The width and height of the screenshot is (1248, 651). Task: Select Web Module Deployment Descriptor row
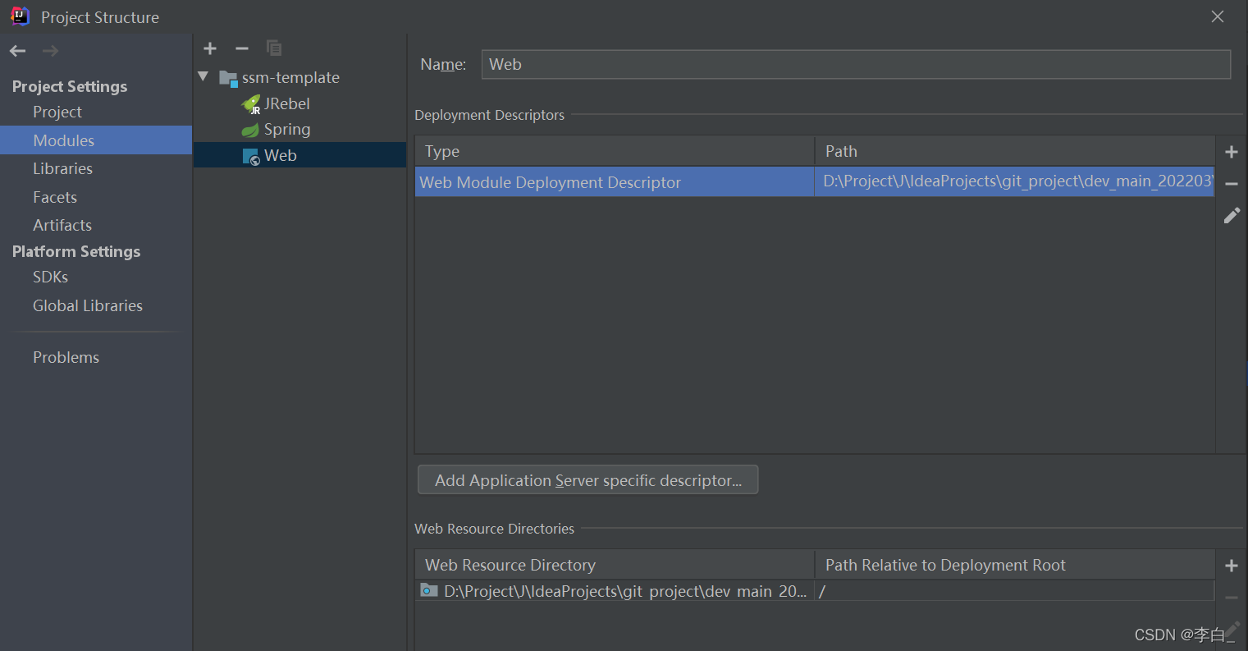(x=815, y=182)
